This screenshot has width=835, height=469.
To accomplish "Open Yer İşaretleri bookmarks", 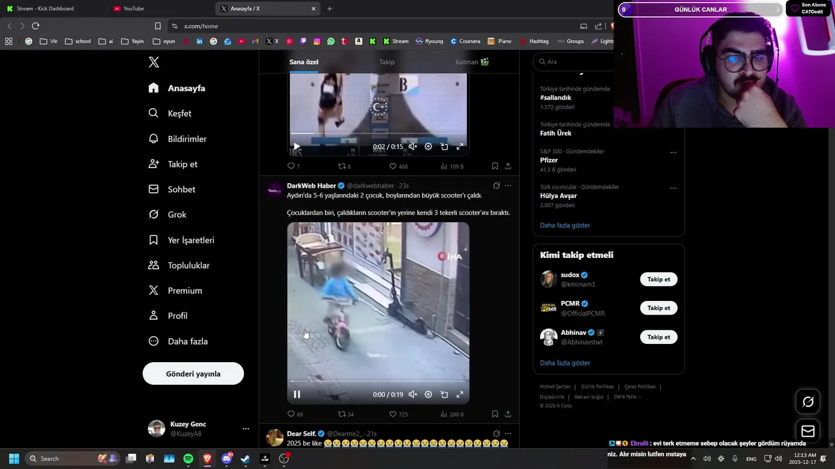I will [181, 240].
